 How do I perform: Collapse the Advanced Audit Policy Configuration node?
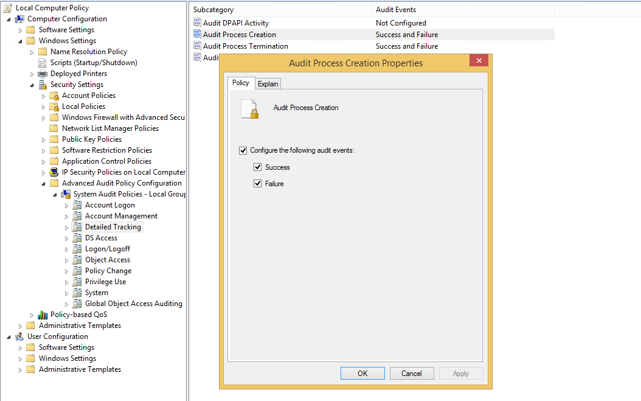point(44,183)
